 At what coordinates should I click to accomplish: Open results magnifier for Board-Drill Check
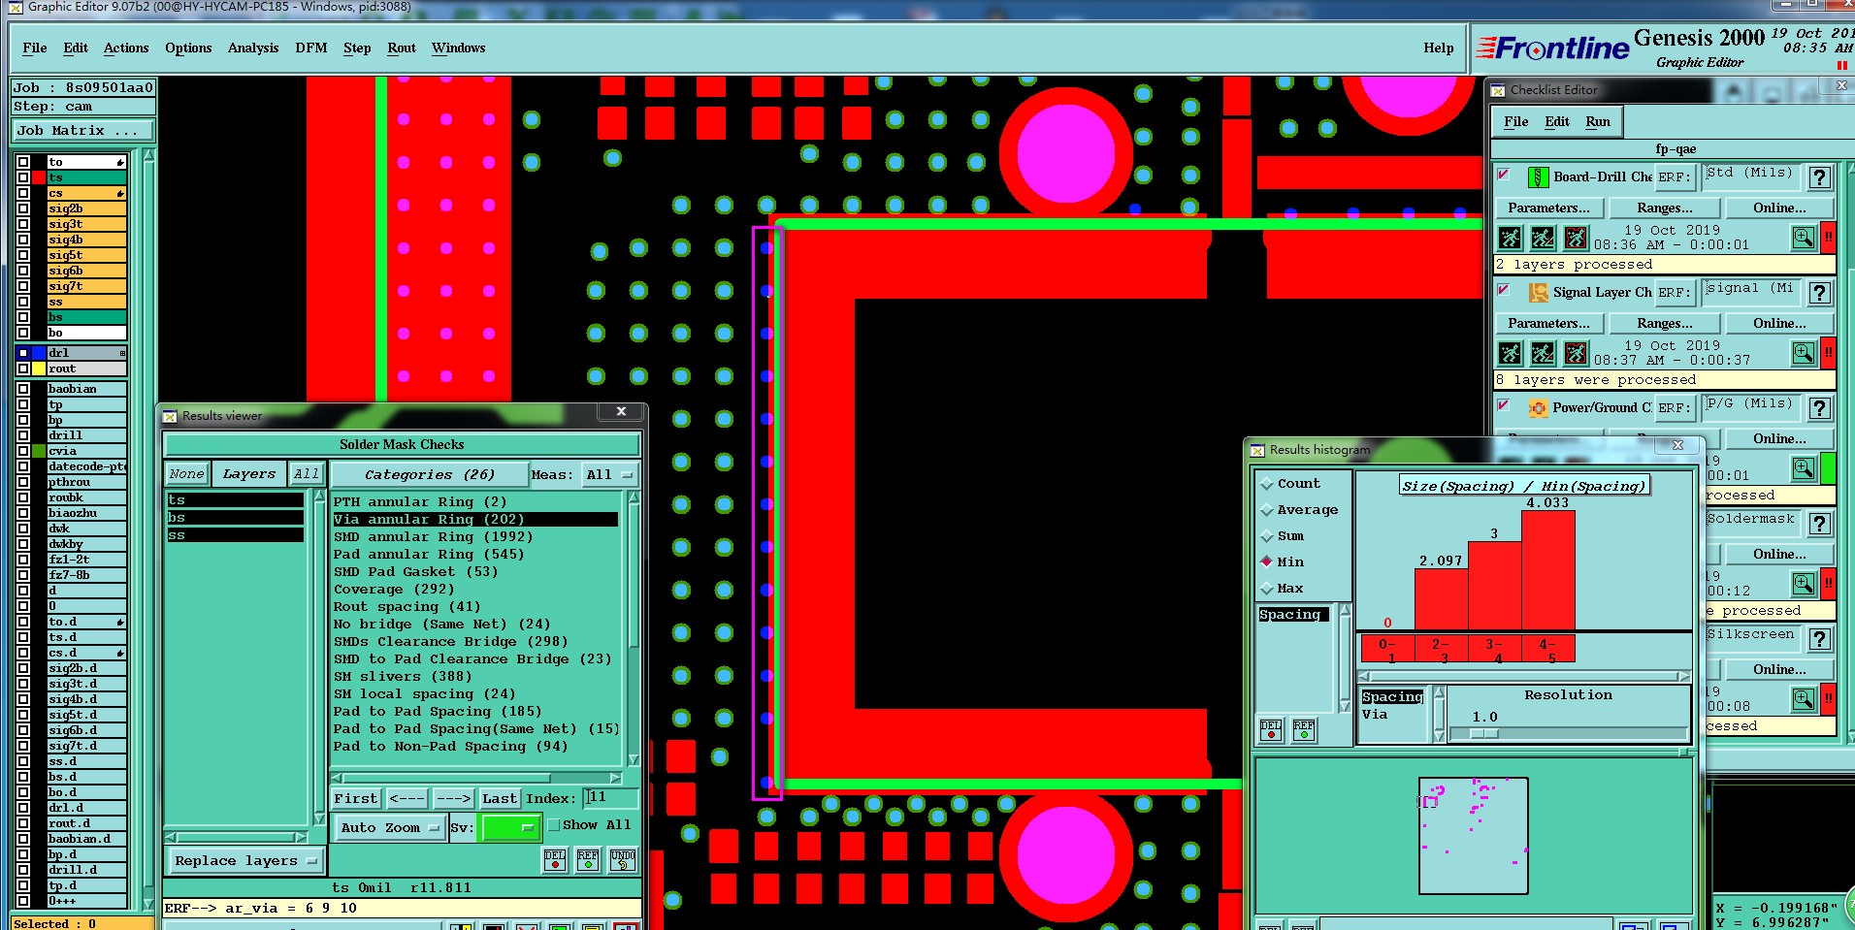[1804, 238]
